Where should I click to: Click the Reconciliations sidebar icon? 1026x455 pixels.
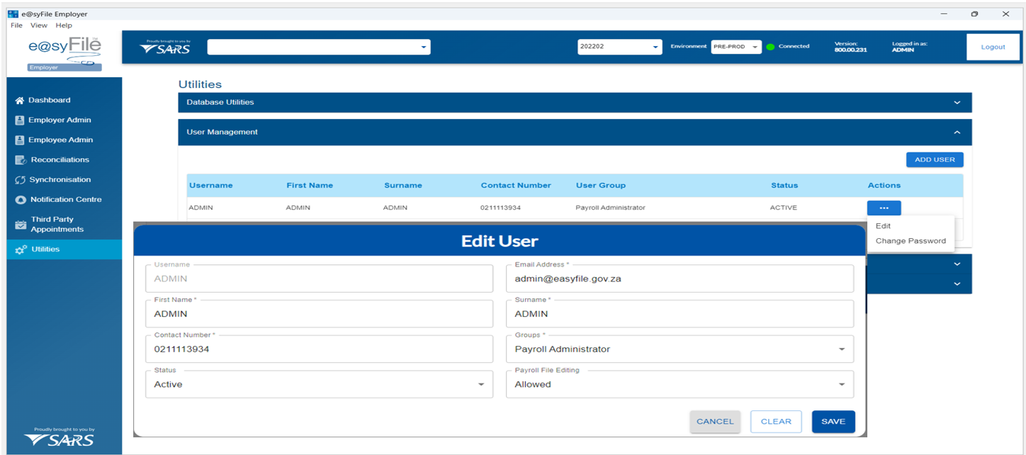point(21,160)
